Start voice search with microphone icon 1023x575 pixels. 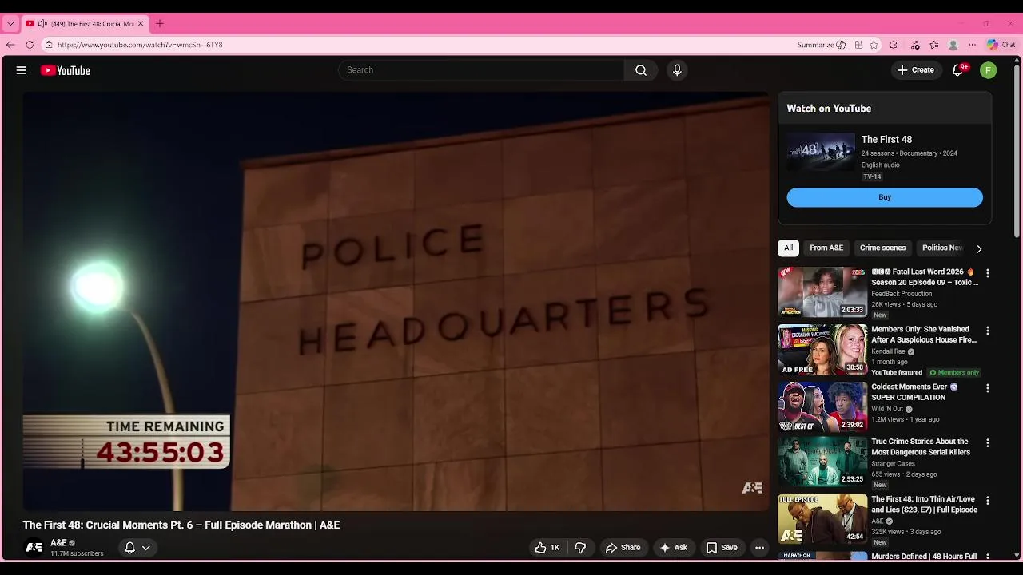(677, 70)
